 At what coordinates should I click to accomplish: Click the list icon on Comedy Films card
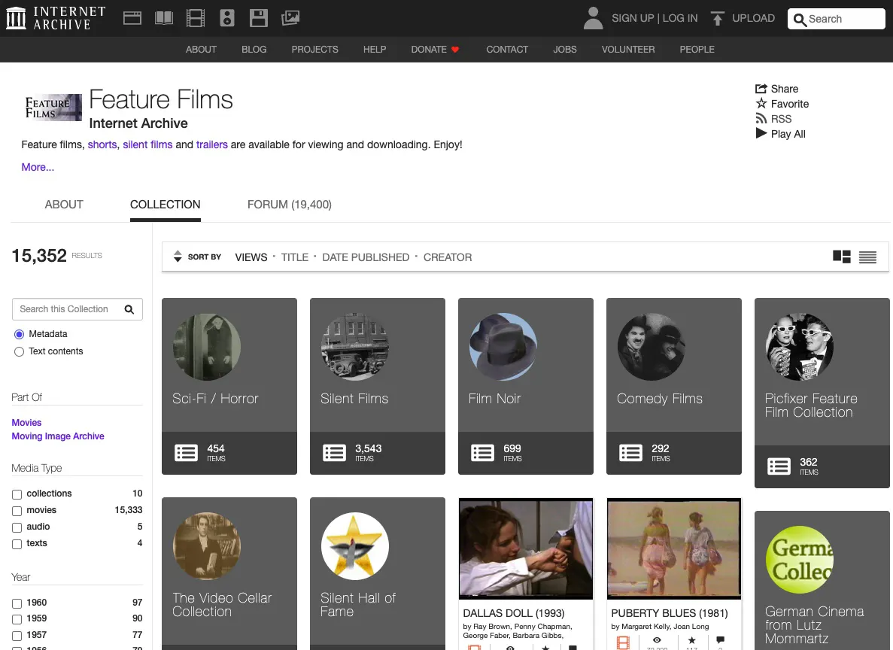click(630, 453)
